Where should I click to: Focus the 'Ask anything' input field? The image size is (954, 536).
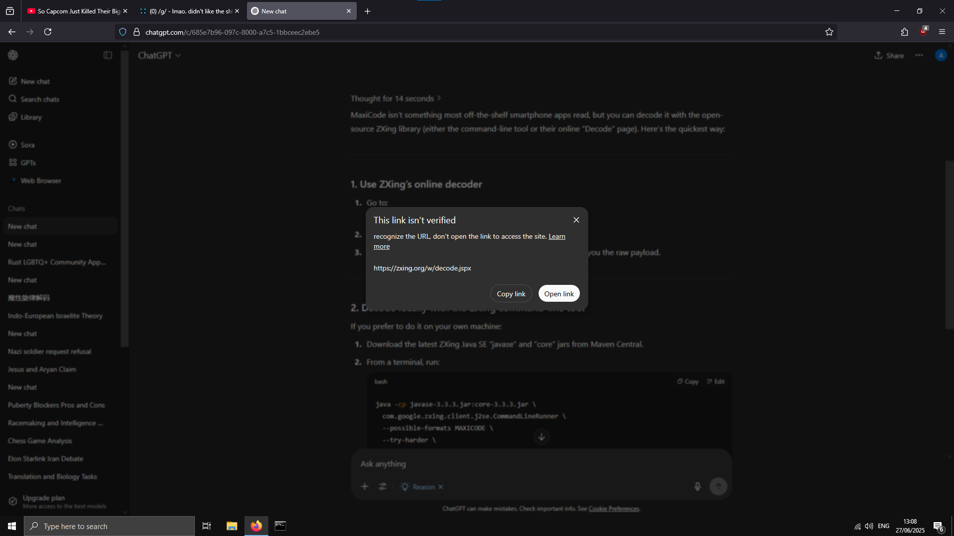[x=541, y=464]
